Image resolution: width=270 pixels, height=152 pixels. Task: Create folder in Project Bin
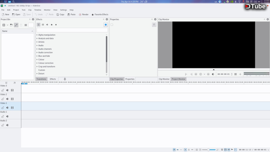tap(11, 25)
